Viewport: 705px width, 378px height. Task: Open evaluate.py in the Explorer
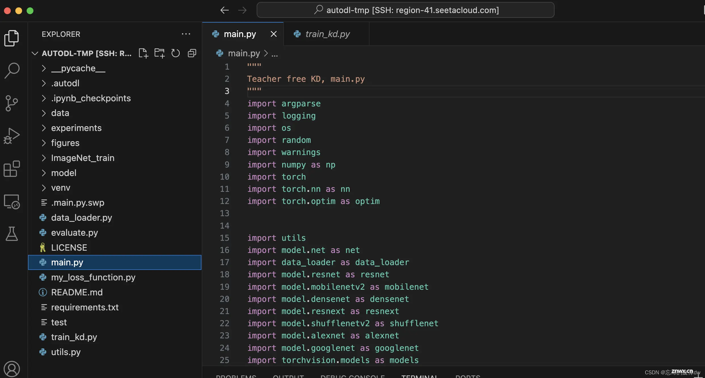[x=115, y=233]
